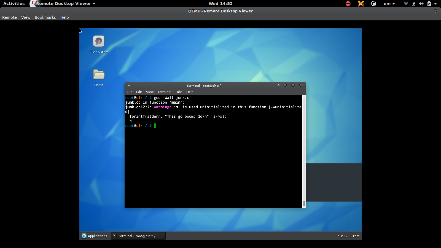Close the QEMU Remote Desktop Viewer window
Image resolution: width=441 pixels, height=248 pixels.
435,11
